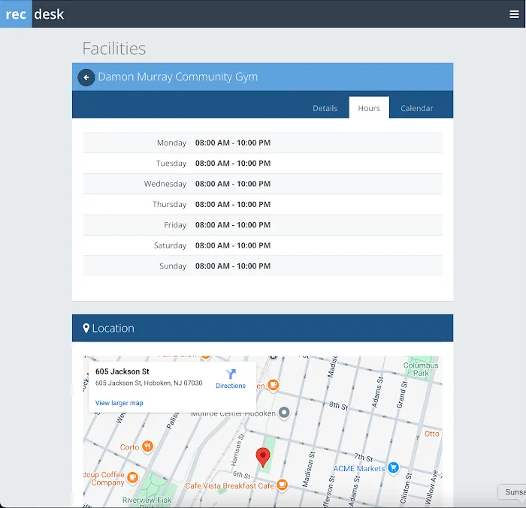Click the back arrow beside the gym name

click(86, 77)
